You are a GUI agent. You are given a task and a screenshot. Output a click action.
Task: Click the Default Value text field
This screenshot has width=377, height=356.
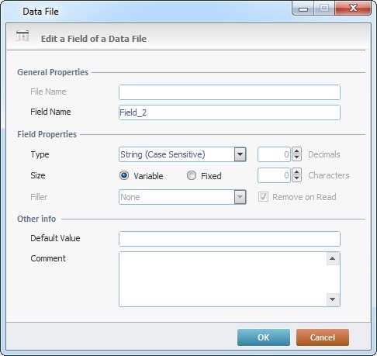[230, 239]
